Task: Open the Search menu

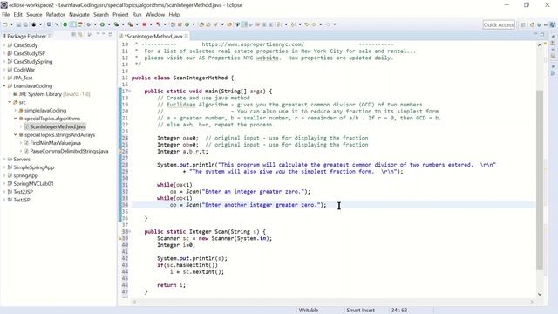Action: 101,15
